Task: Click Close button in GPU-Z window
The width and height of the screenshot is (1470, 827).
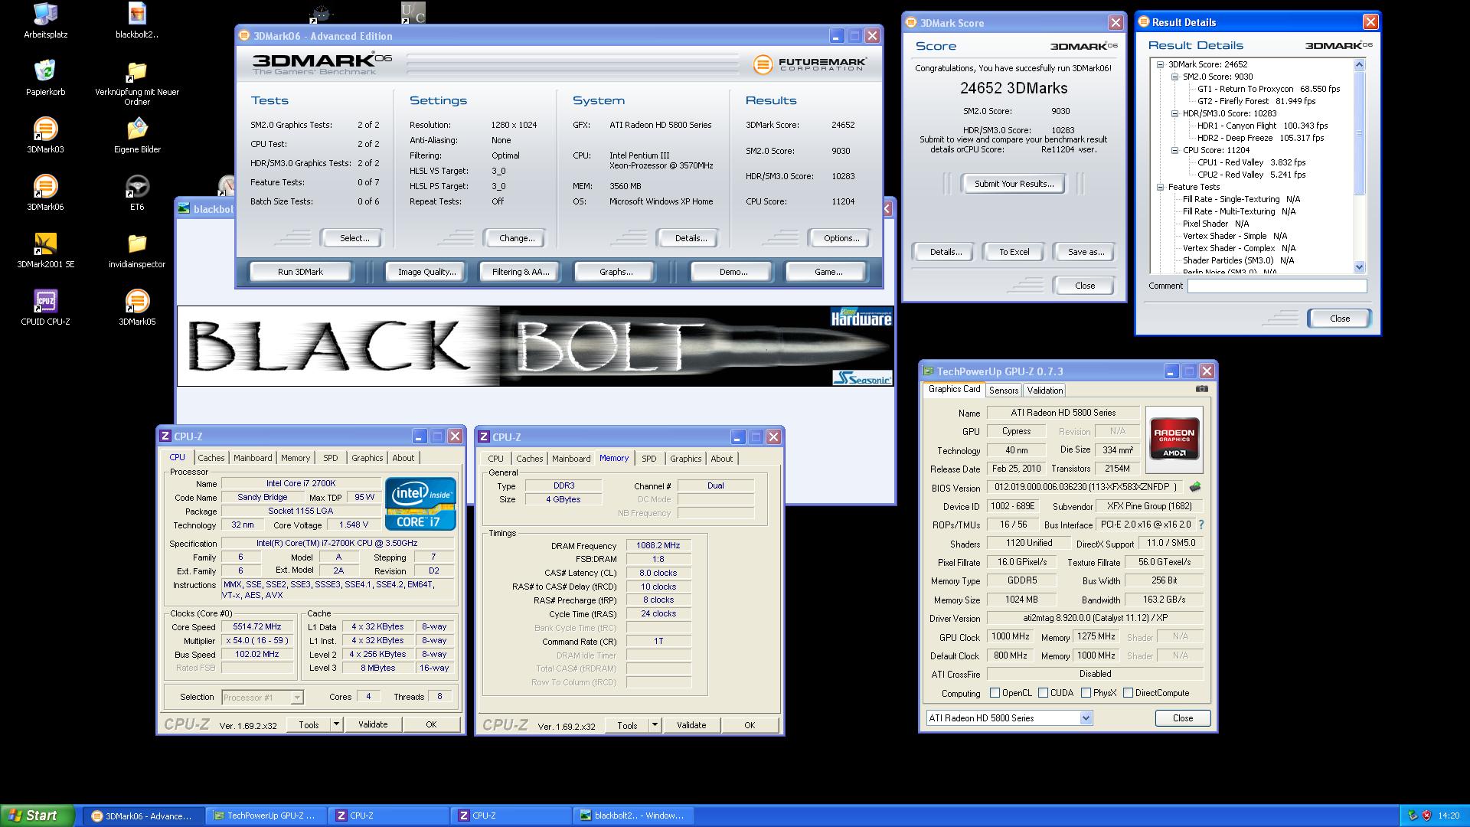Action: click(1183, 718)
